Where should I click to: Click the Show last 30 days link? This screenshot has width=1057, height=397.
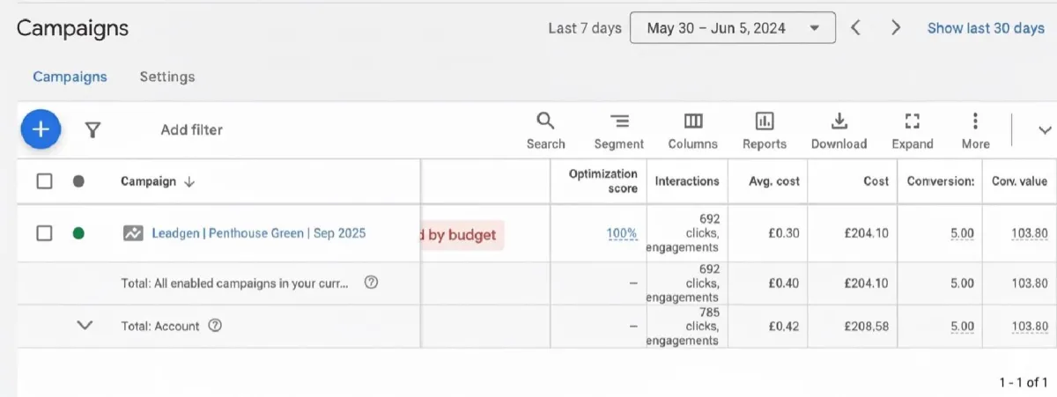[986, 28]
